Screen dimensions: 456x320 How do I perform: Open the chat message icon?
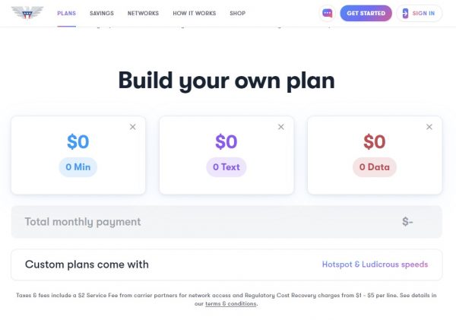click(327, 13)
